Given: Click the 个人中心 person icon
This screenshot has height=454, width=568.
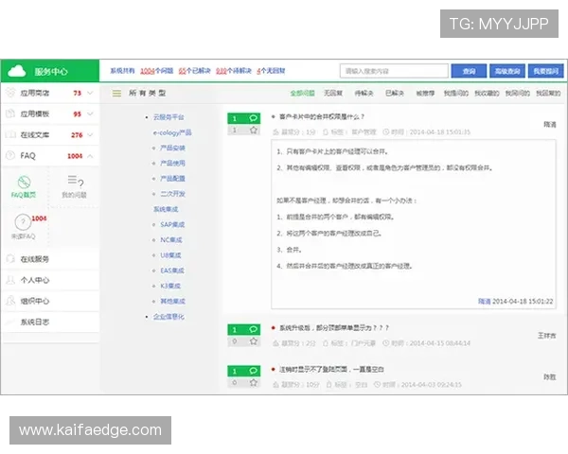Looking at the screenshot, I should pos(10,280).
